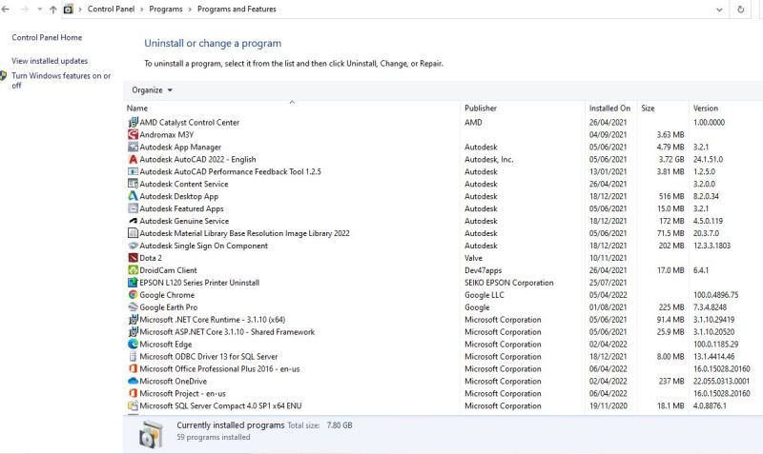Select the Google Earth Pro name
763x454 pixels.
(169, 306)
